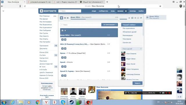Open My Settings in the left menu
The height and width of the screenshot is (105, 186).
click(x=45, y=42)
